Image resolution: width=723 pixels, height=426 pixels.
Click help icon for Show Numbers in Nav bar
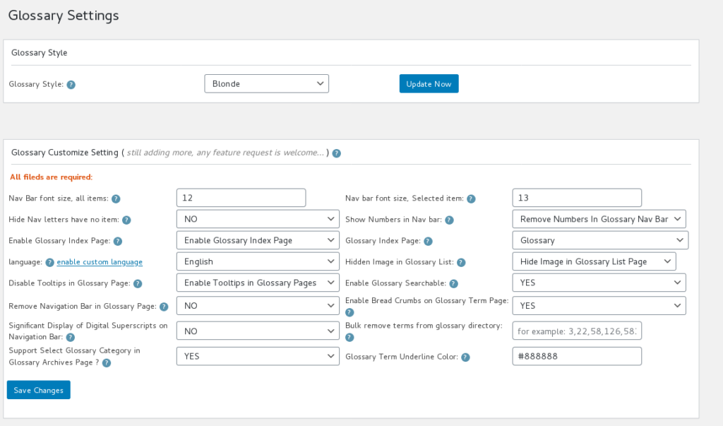click(x=449, y=220)
